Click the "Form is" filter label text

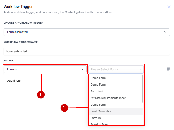(x=12, y=69)
